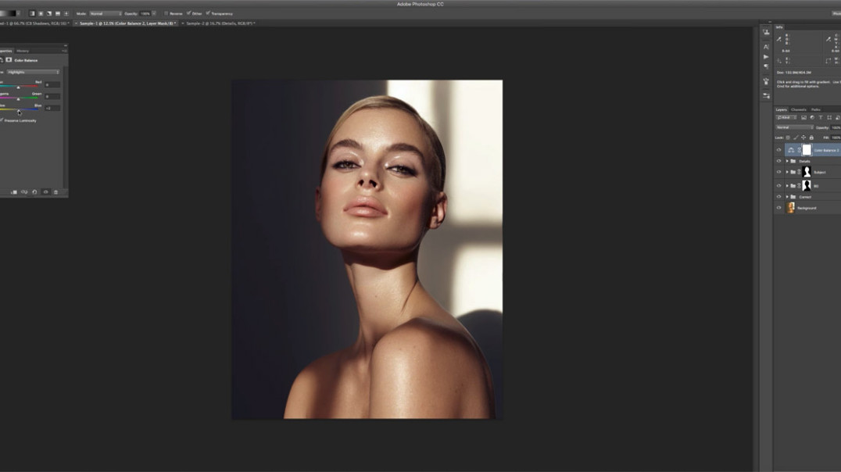Switch to the Paths tab

(816, 109)
